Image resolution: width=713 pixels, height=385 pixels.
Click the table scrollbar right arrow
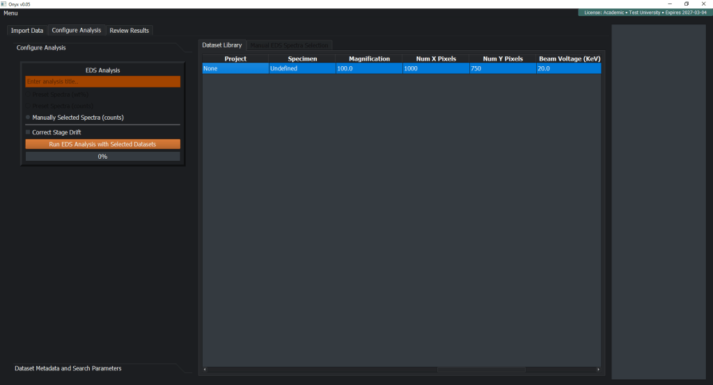point(598,370)
